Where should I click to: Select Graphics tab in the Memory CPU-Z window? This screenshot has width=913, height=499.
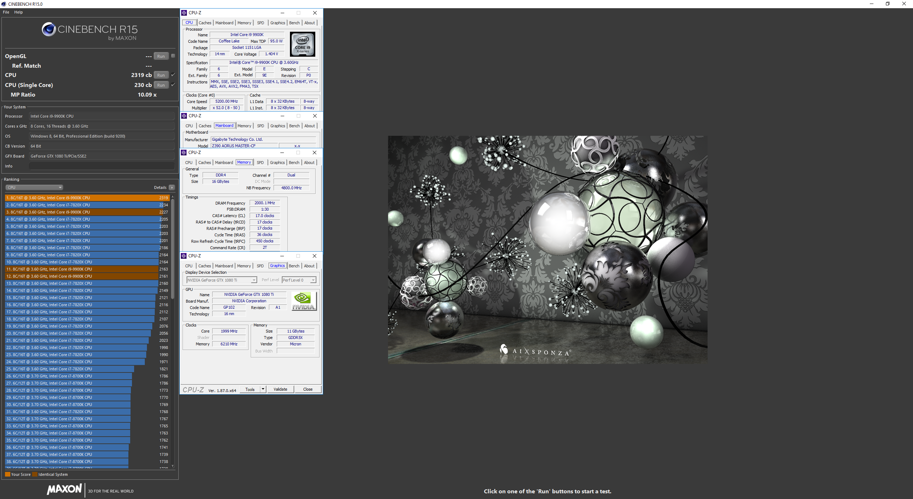click(277, 163)
